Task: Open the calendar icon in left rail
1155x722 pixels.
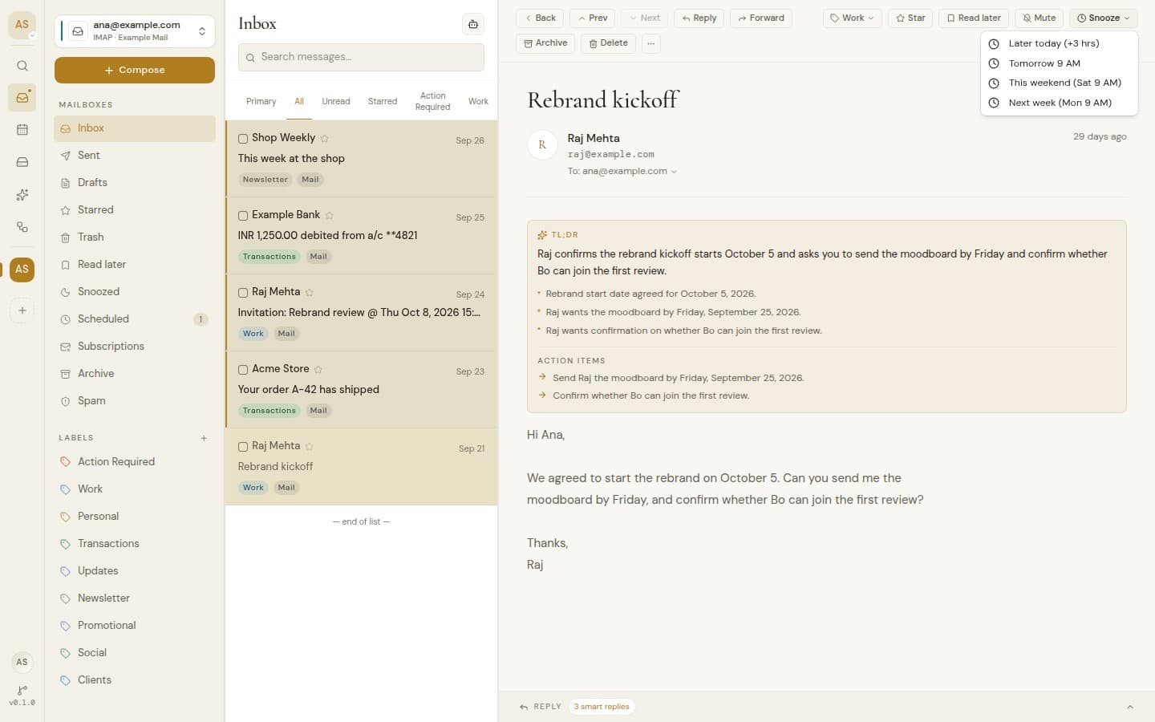Action: [x=22, y=130]
